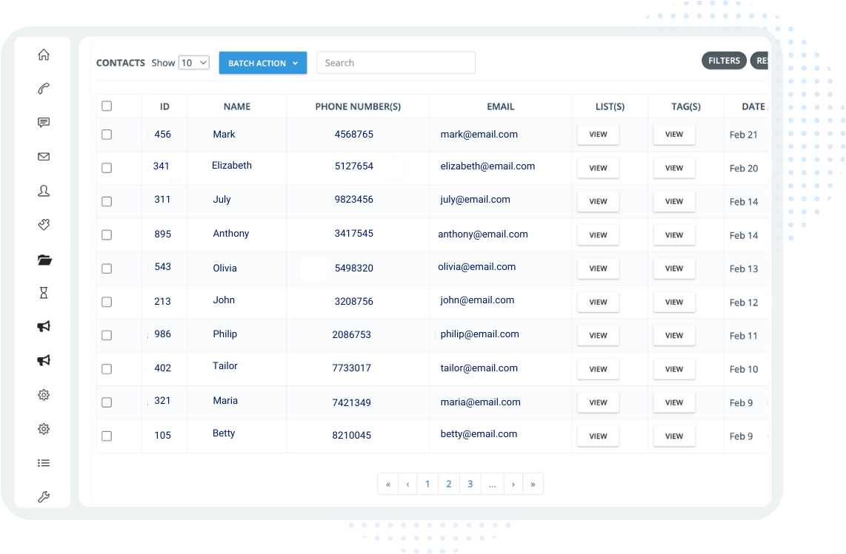Click phone number 8210045
The width and height of the screenshot is (846, 554).
tap(352, 435)
